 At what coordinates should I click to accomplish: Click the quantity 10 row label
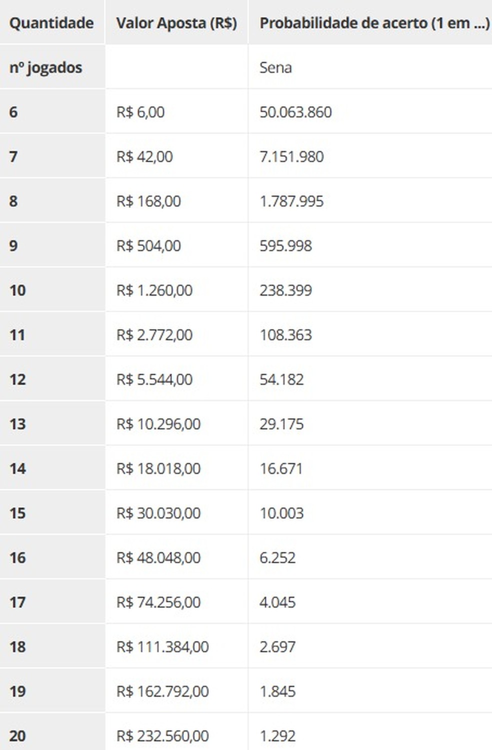point(17,290)
